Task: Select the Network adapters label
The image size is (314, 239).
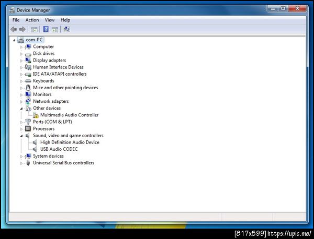Action: pos(51,101)
